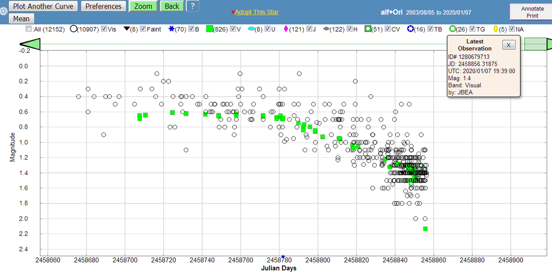Disable the B band checkbox
Viewport: 552px width, 277px height.
click(x=191, y=29)
